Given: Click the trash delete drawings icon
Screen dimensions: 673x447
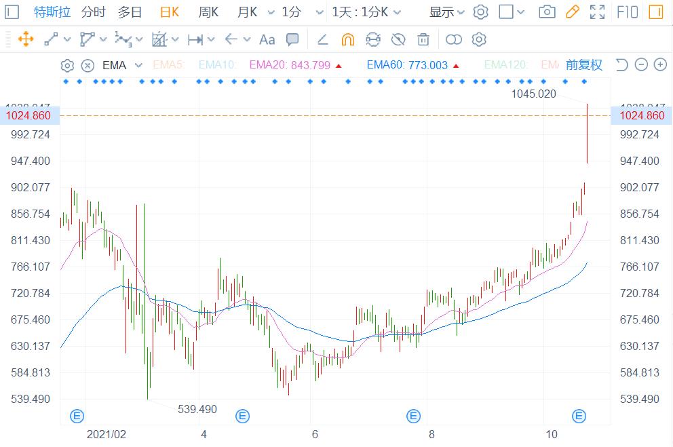Looking at the screenshot, I should 423,39.
